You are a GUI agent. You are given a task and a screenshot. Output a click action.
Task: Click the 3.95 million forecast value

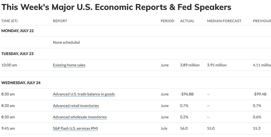point(217,65)
